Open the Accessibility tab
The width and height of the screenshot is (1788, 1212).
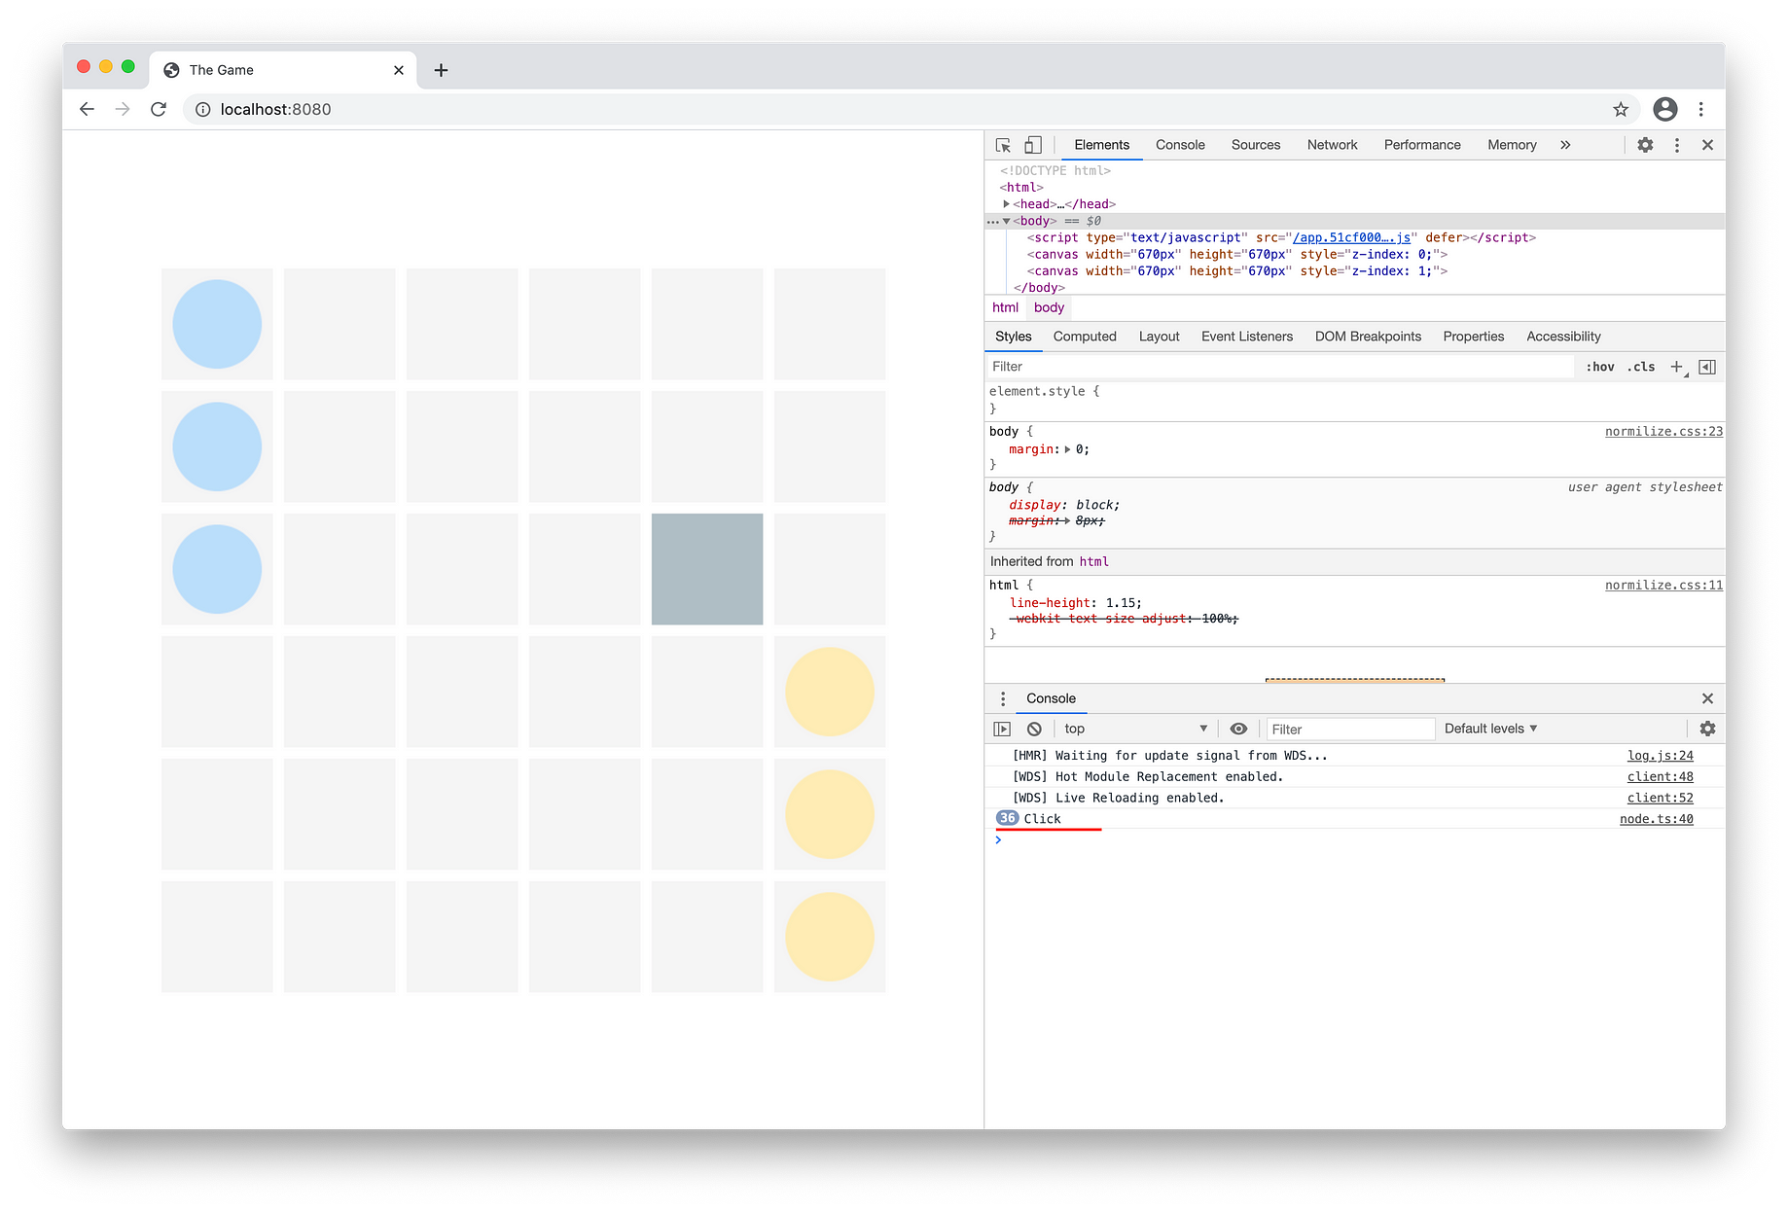point(1563,337)
